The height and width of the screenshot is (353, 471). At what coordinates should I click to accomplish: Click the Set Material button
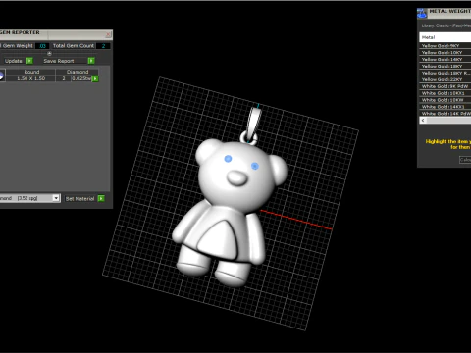(79, 198)
